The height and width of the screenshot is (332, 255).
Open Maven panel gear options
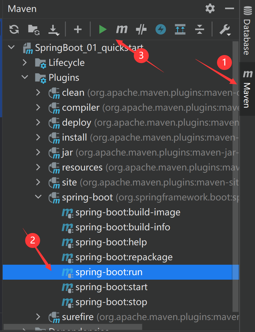click(210, 9)
